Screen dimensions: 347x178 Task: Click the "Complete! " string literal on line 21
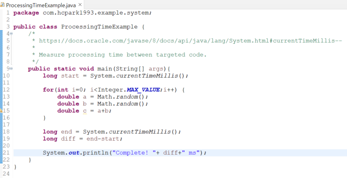tap(134, 153)
